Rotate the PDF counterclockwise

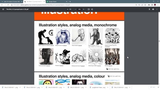pos(92,9)
